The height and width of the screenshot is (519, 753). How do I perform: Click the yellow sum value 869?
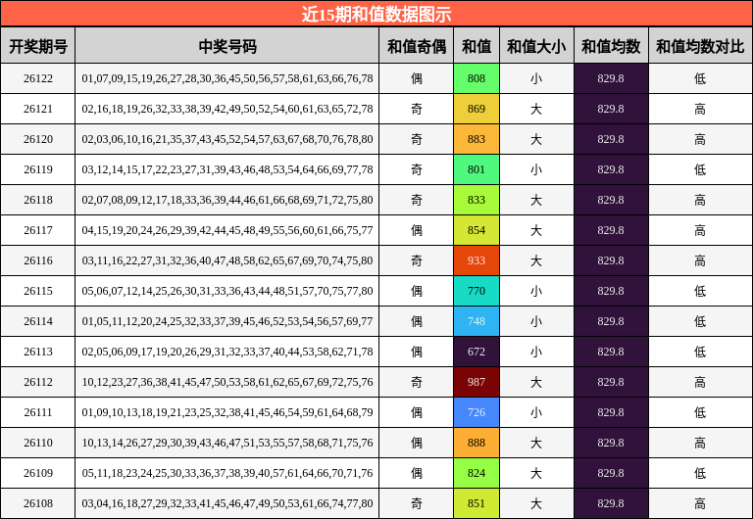(477, 109)
